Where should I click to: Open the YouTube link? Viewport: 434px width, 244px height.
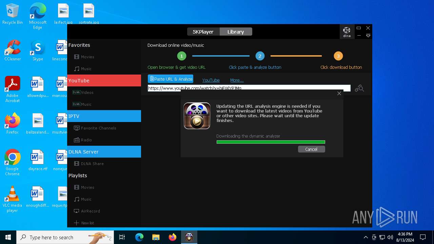pyautogui.click(x=211, y=80)
